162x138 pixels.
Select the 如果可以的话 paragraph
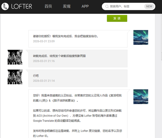(x=77, y=116)
